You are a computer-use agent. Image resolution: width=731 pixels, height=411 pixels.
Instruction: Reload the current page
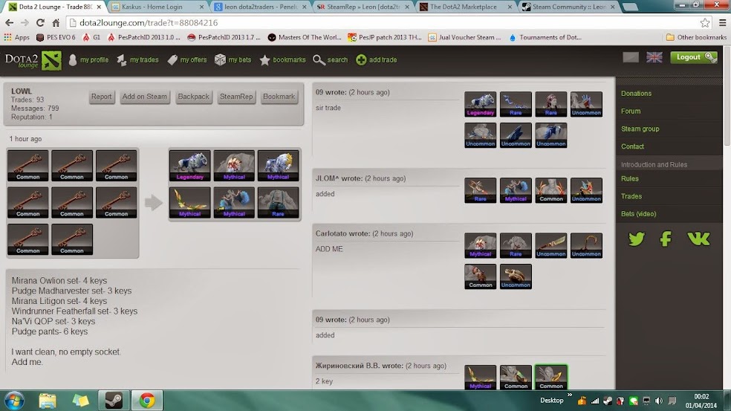click(x=40, y=22)
